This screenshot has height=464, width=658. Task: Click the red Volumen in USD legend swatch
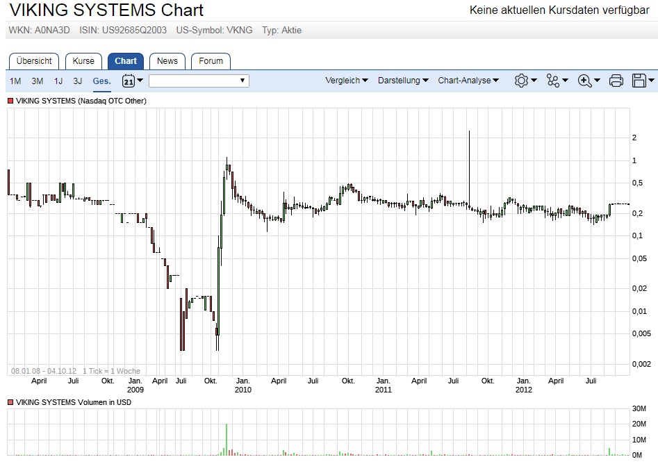pos(10,402)
